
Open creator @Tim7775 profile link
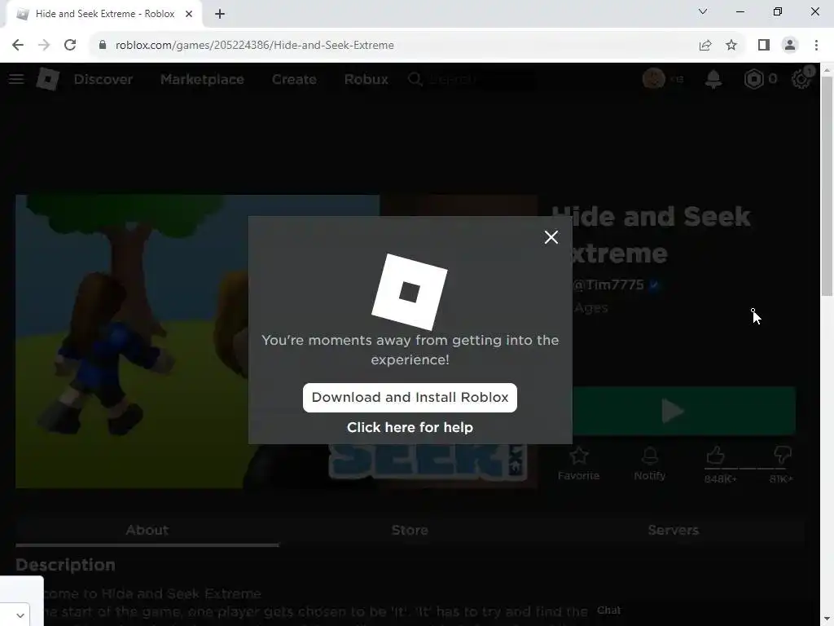tap(608, 284)
